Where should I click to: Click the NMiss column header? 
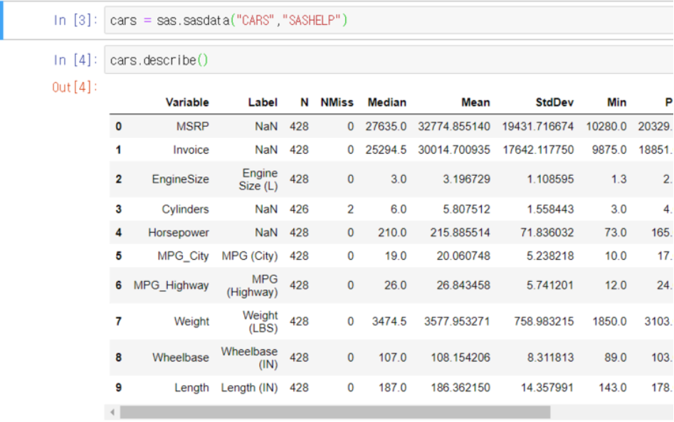[337, 102]
